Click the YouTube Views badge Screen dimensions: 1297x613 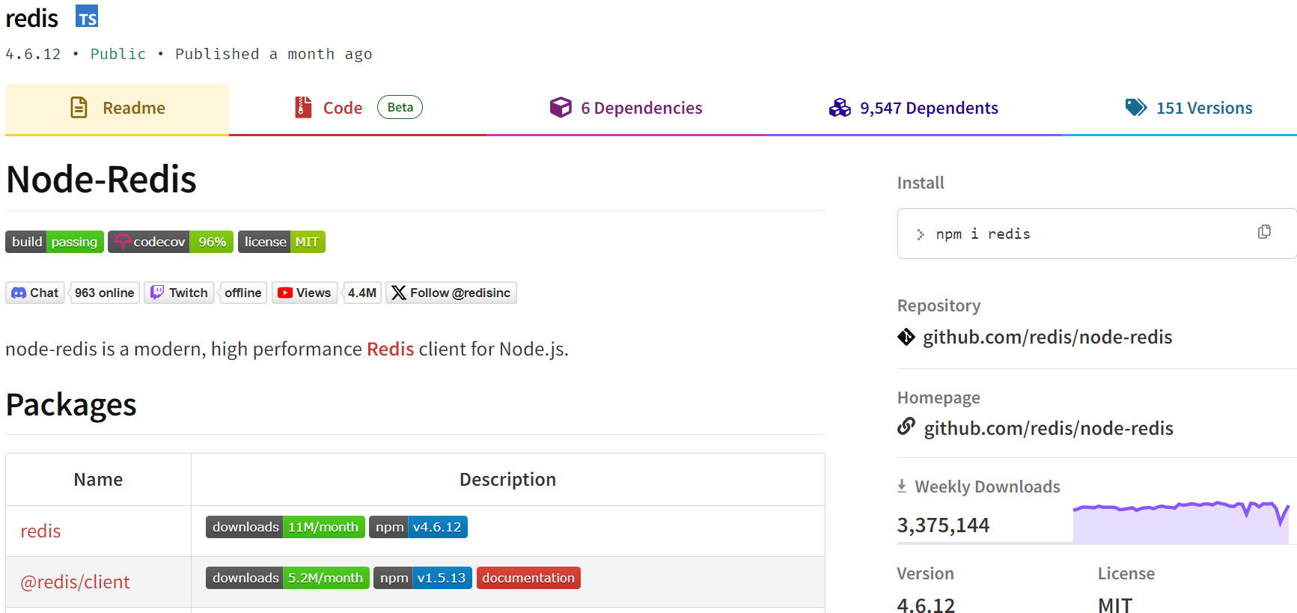pos(305,293)
